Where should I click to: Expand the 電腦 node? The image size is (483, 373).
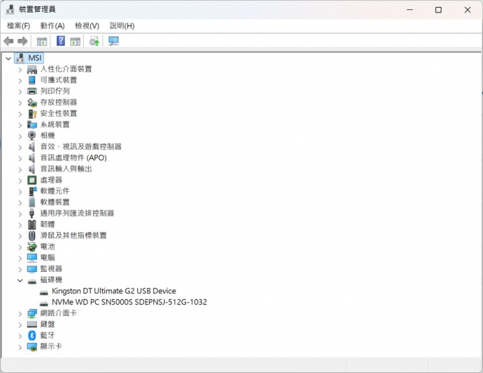tap(20, 258)
